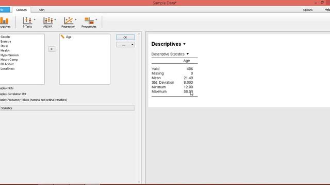Expand the Regression dropdown arrow
This screenshot has height=185, width=330.
pos(76,20)
